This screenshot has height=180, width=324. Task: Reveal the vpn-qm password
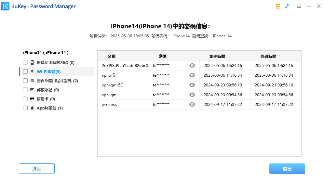[192, 95]
